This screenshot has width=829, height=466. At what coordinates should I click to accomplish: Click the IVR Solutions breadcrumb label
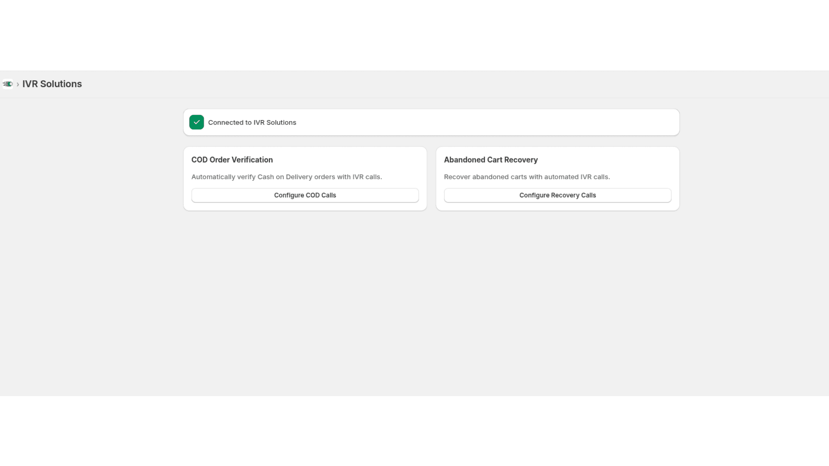52,84
